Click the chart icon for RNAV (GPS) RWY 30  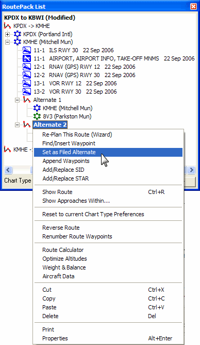click(27, 75)
